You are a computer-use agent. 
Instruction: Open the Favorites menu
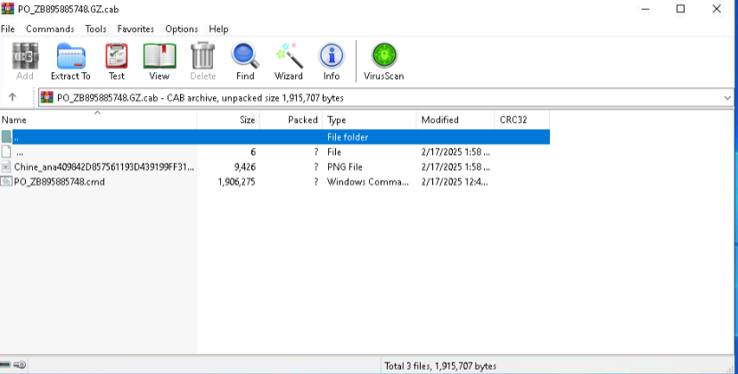click(135, 29)
